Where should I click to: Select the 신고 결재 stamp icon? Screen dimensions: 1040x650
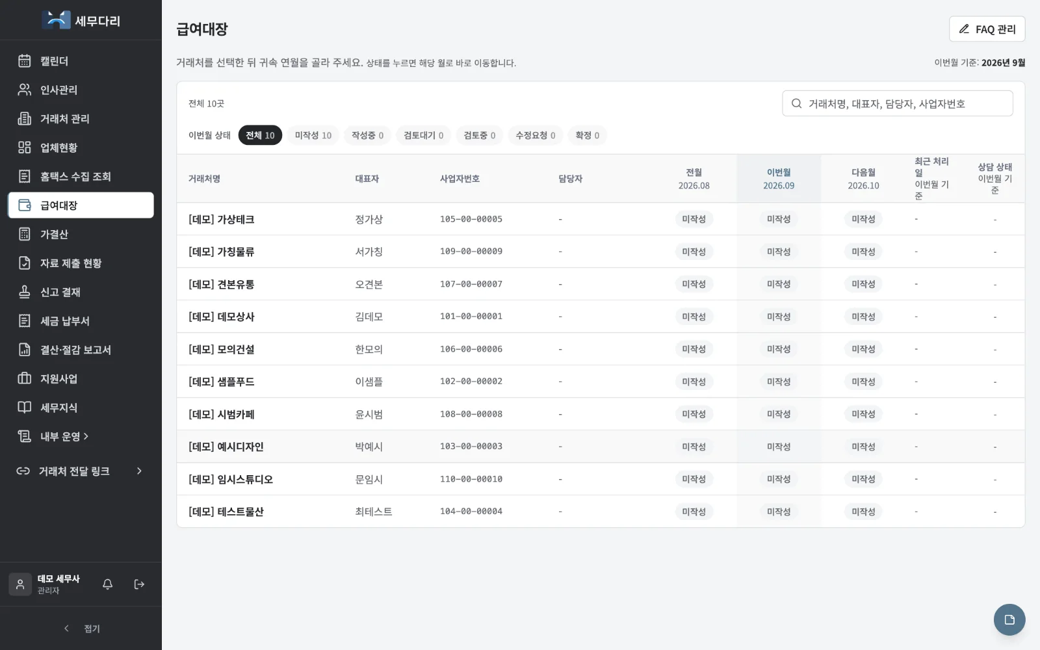tap(25, 292)
